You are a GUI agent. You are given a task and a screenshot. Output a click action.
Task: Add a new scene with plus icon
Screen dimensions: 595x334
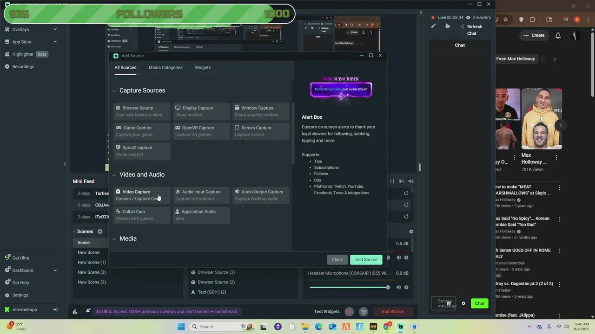100,231
